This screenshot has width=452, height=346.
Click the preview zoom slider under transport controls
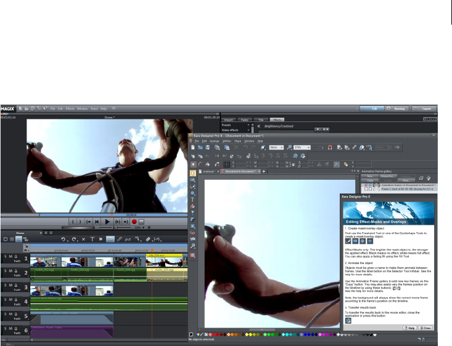point(115,227)
